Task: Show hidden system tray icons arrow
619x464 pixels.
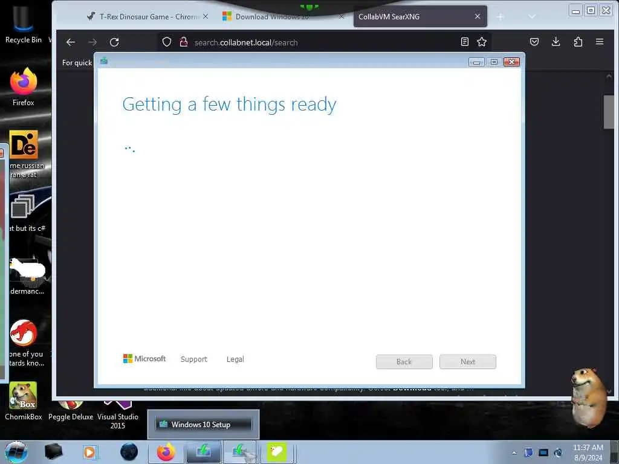Action: click(514, 453)
